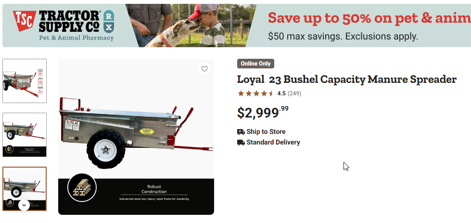Click the circular Robust Construction lumber icon

82,188
